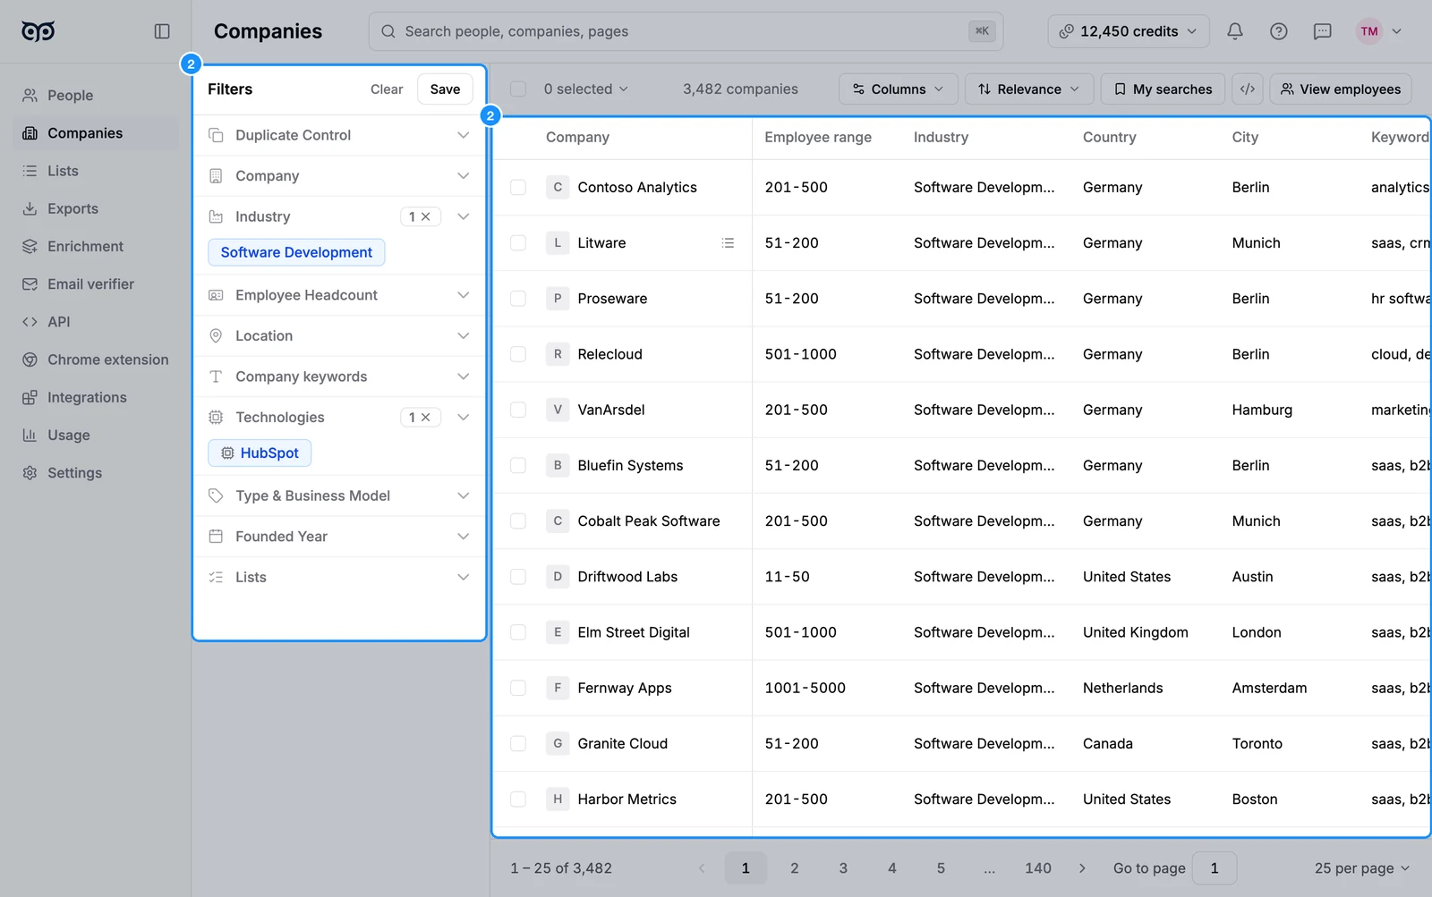
Task: Click the Software Development filter chip
Action: [x=296, y=253]
